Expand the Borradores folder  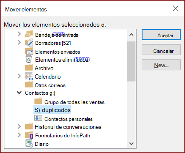(x=19, y=42)
